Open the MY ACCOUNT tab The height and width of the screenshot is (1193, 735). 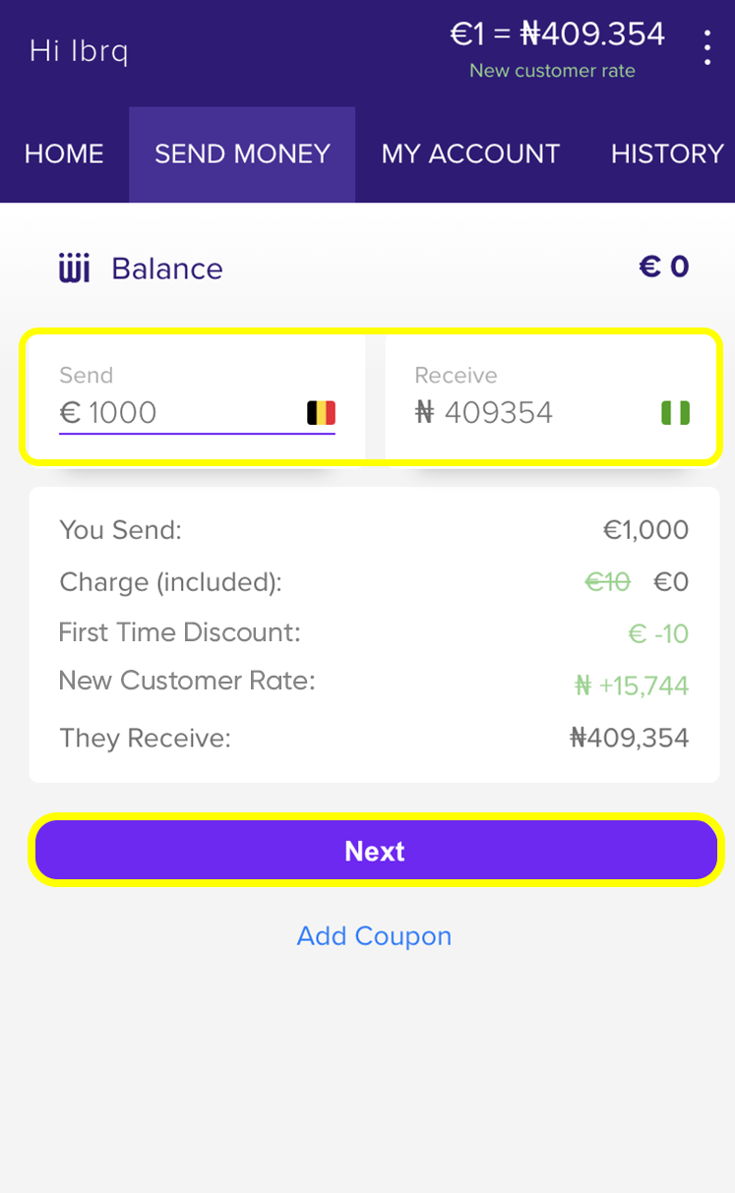[470, 154]
